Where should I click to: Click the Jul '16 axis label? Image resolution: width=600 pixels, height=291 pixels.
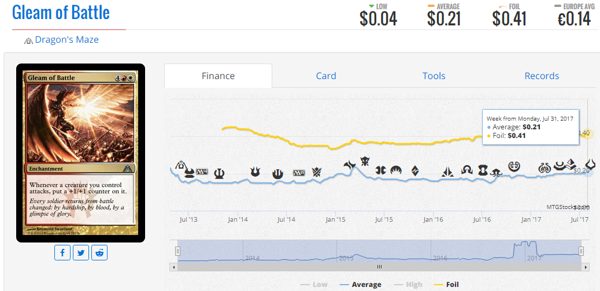(482, 219)
